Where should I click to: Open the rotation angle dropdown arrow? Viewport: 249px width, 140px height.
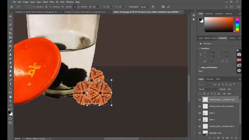point(100,7)
